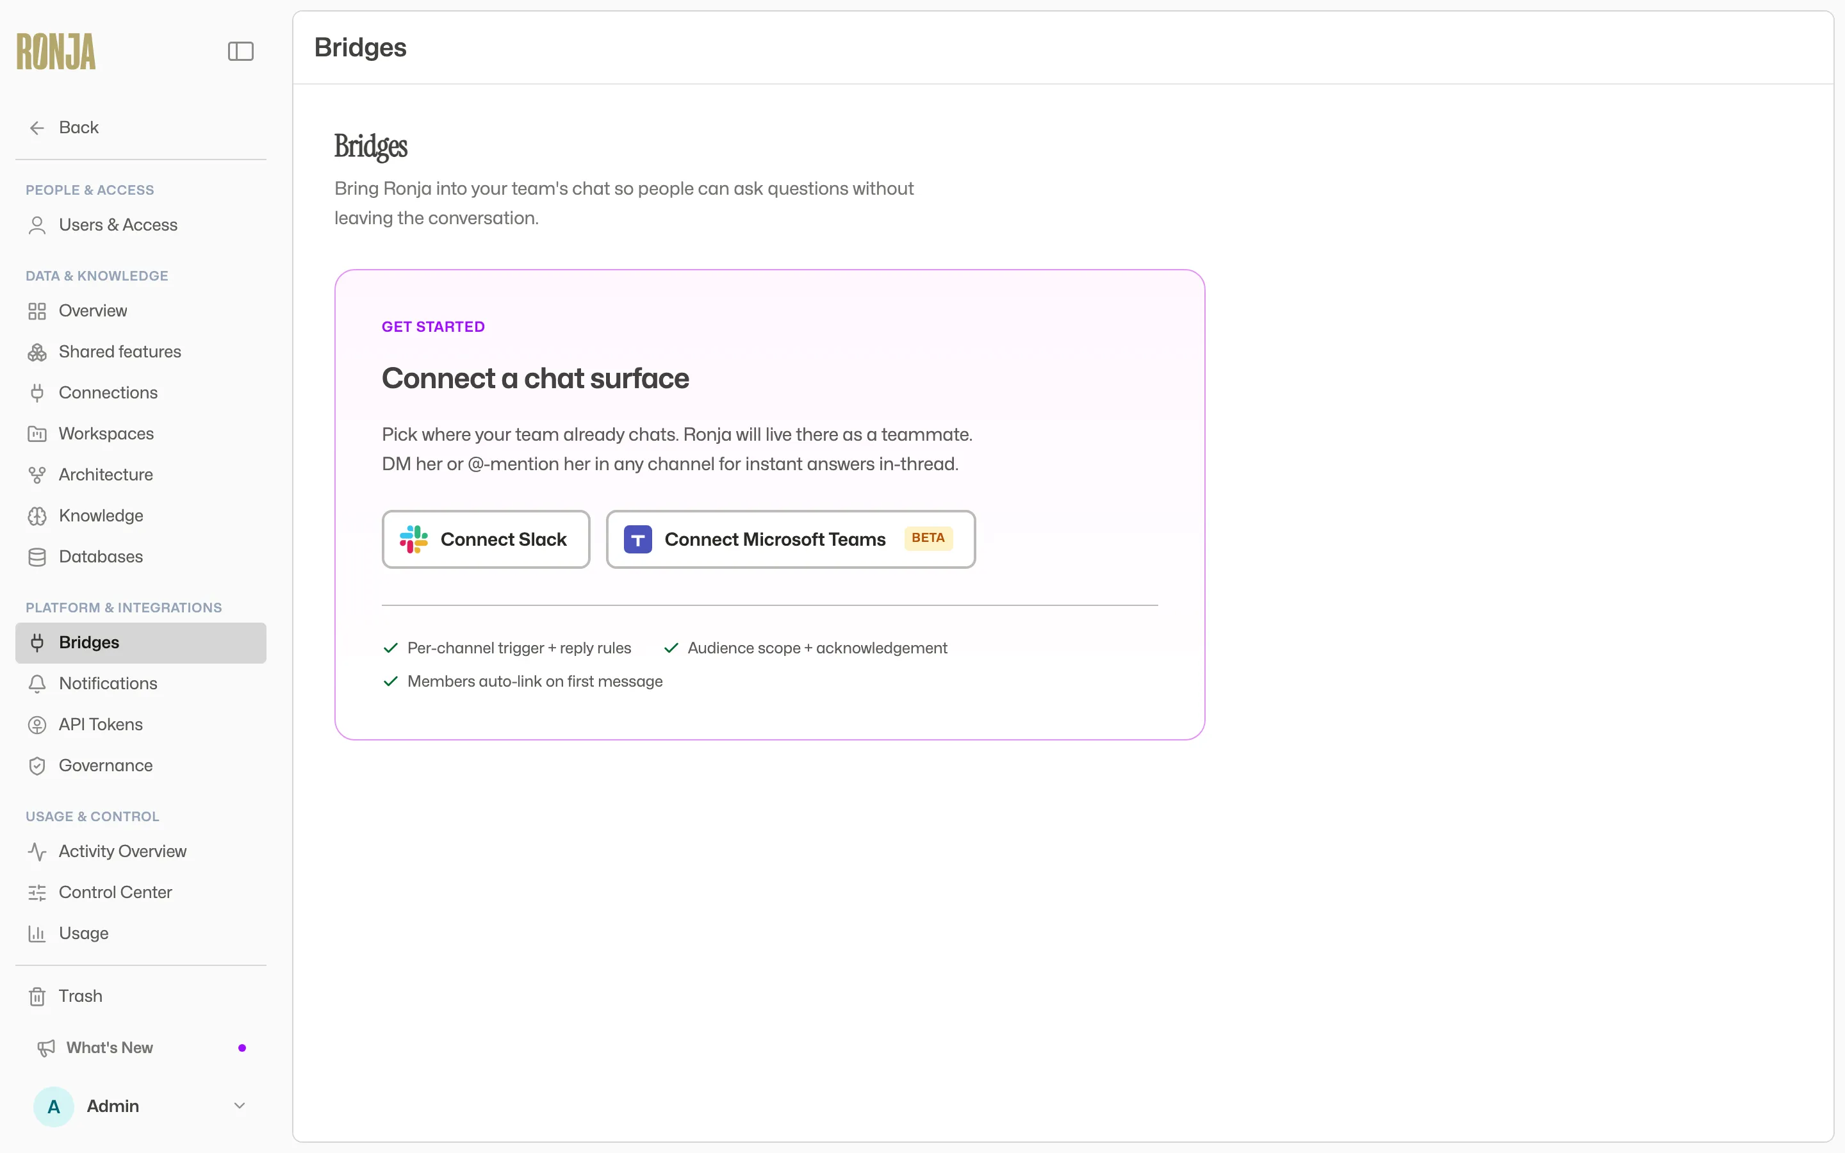Screen dimensions: 1845x1153
Task: Click the Knowledge brain icon
Action: 37,516
